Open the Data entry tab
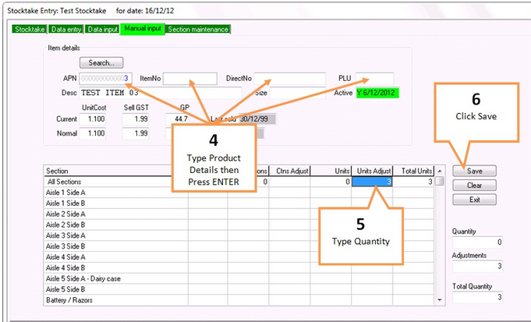The height and width of the screenshot is (322, 531). pyautogui.click(x=66, y=29)
